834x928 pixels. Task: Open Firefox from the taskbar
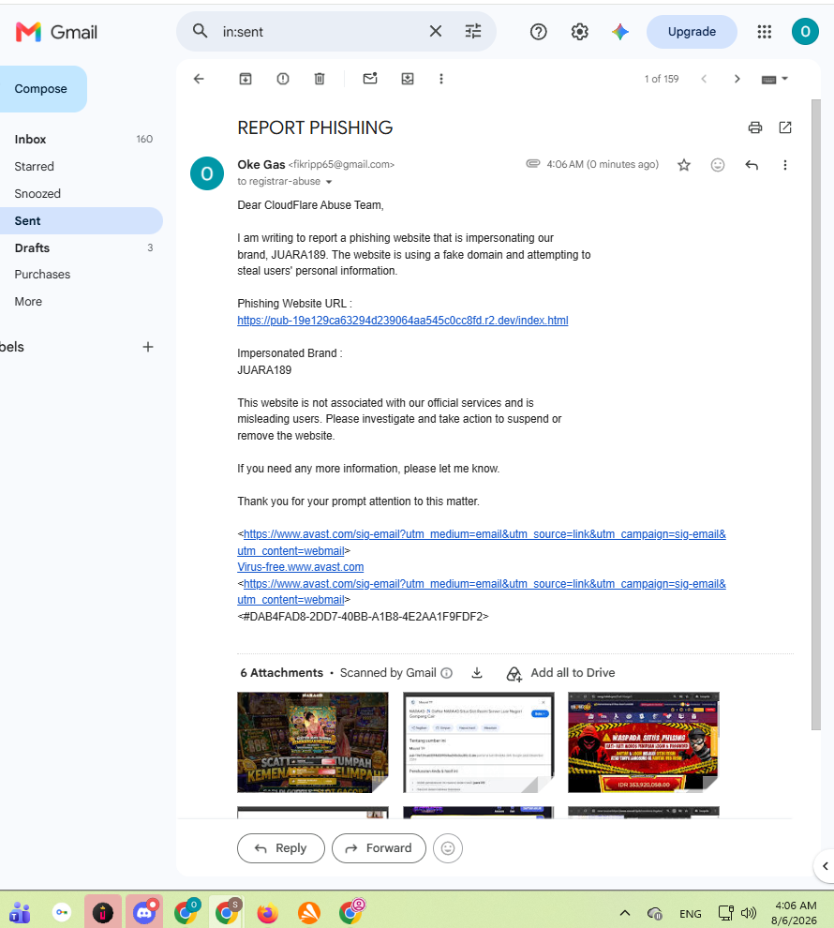(x=267, y=913)
